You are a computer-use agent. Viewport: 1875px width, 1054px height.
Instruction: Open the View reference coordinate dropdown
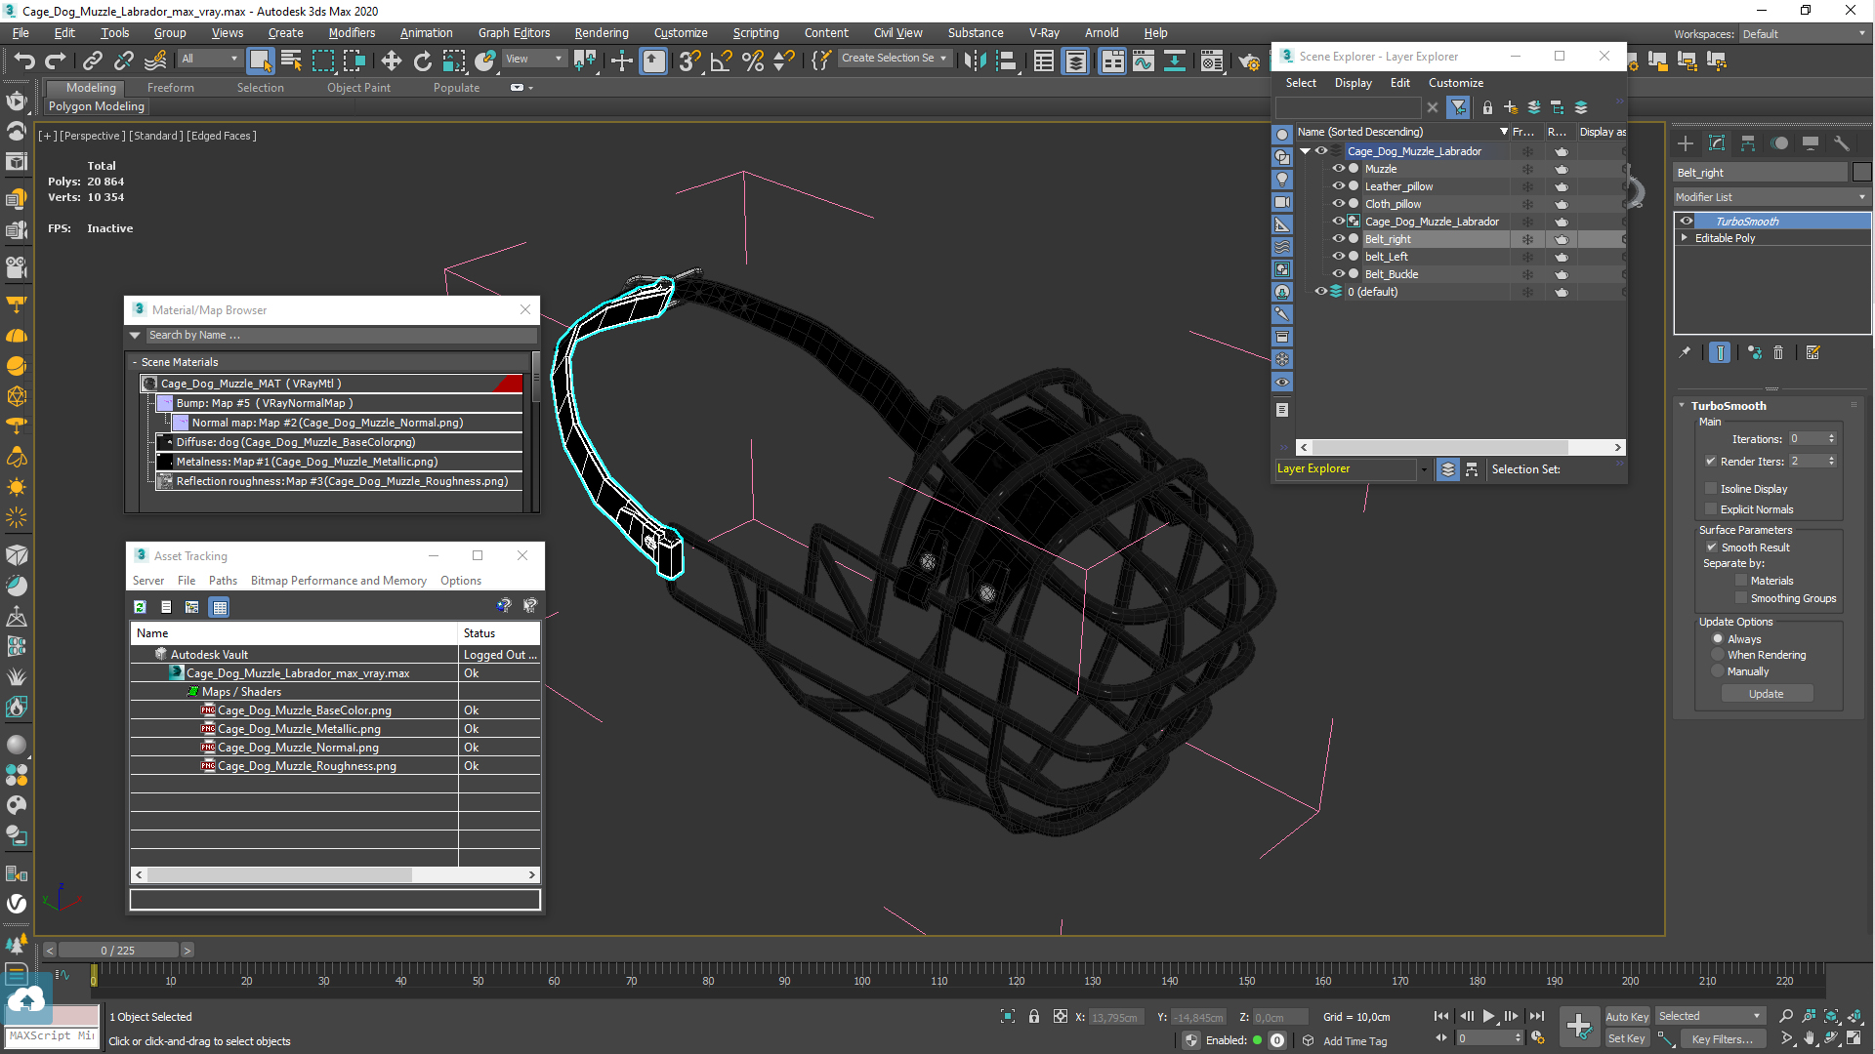pyautogui.click(x=533, y=59)
